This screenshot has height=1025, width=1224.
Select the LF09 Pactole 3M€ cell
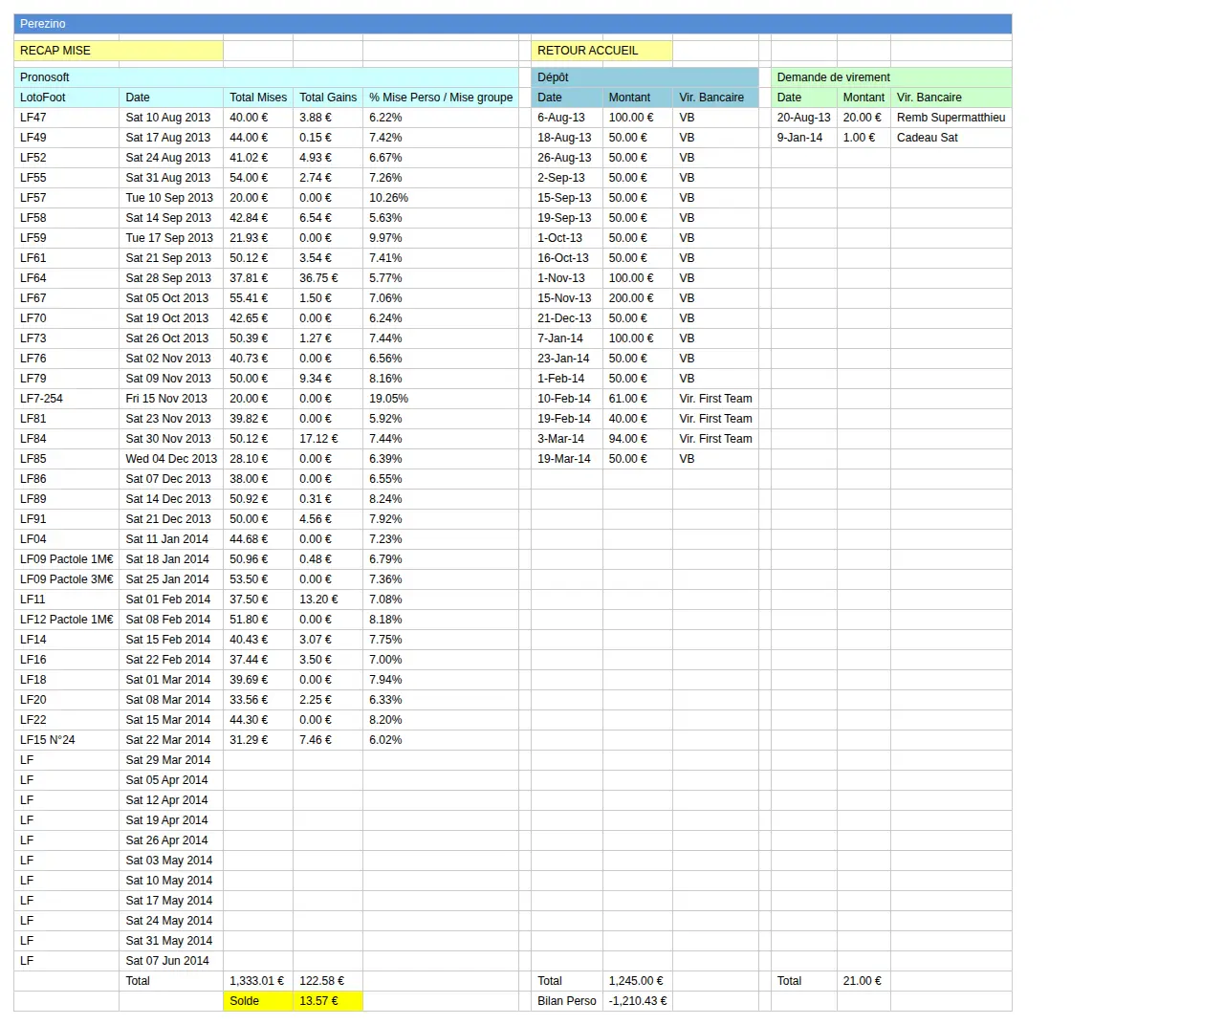click(x=67, y=579)
